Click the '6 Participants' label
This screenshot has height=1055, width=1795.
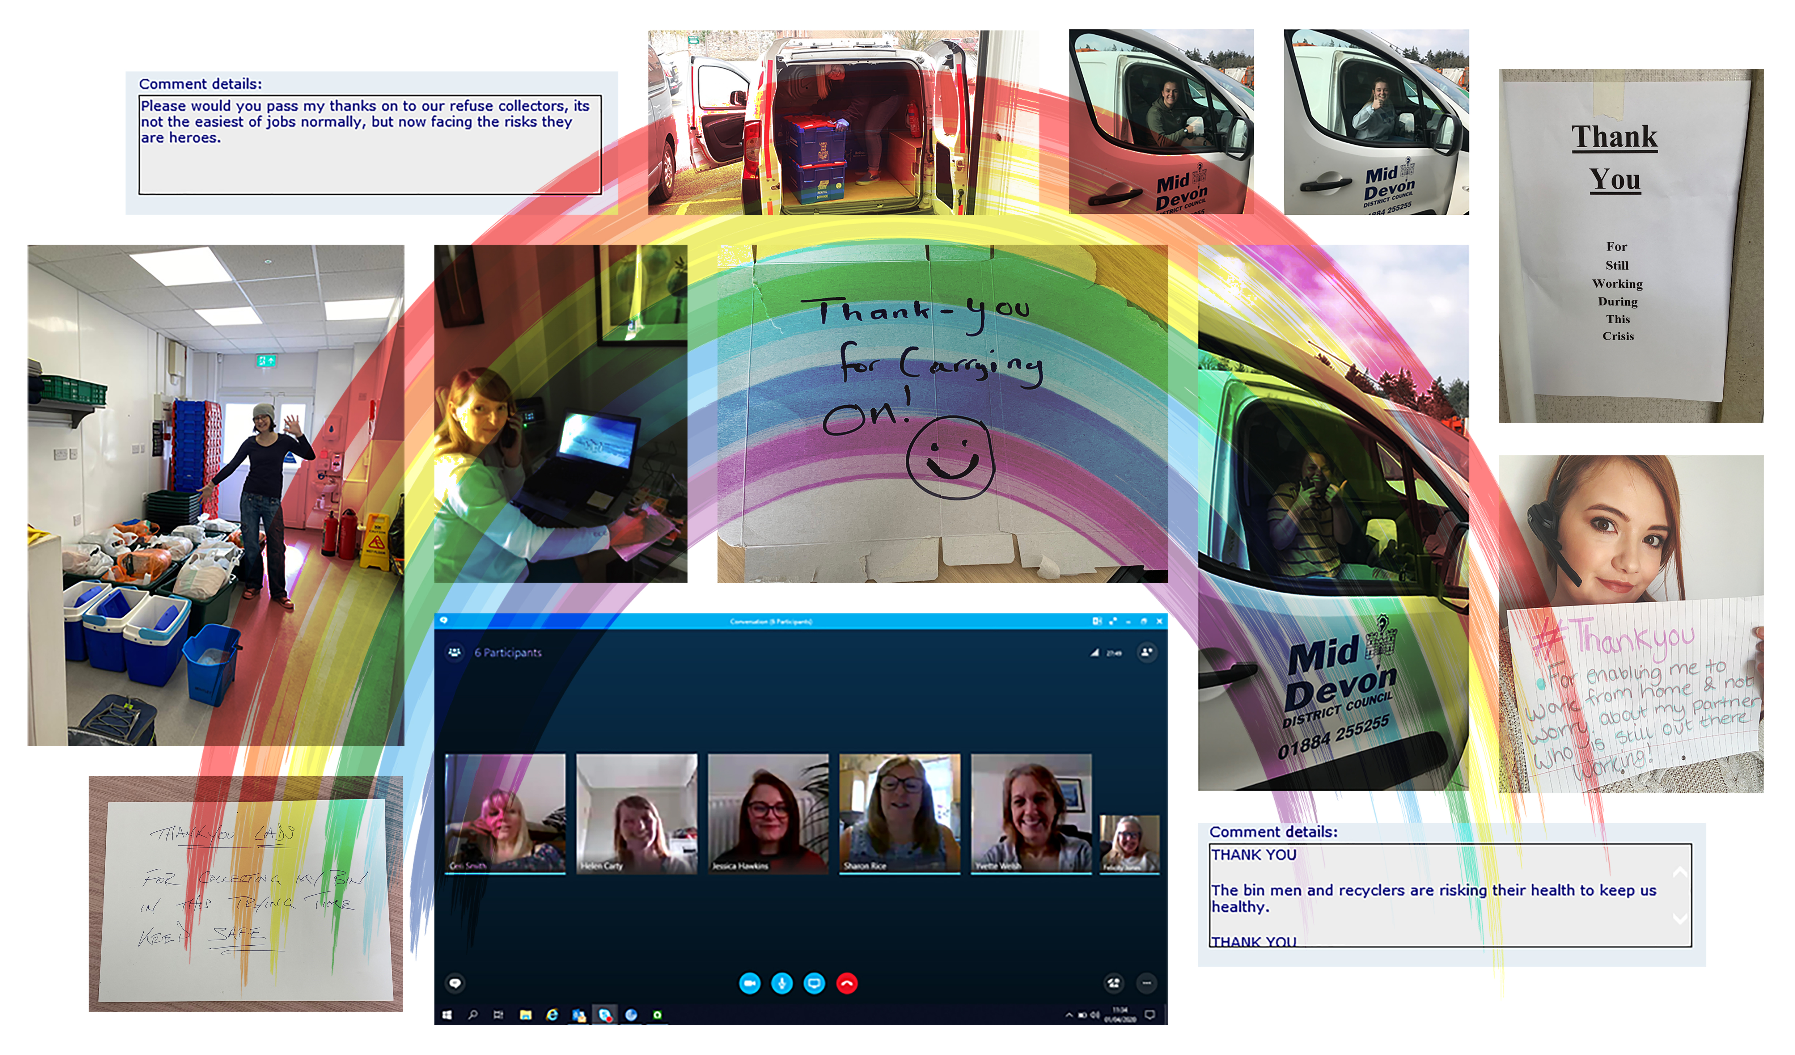508,653
